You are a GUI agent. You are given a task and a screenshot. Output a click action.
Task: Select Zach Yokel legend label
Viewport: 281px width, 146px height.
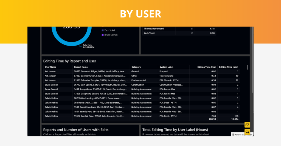pos(110,31)
